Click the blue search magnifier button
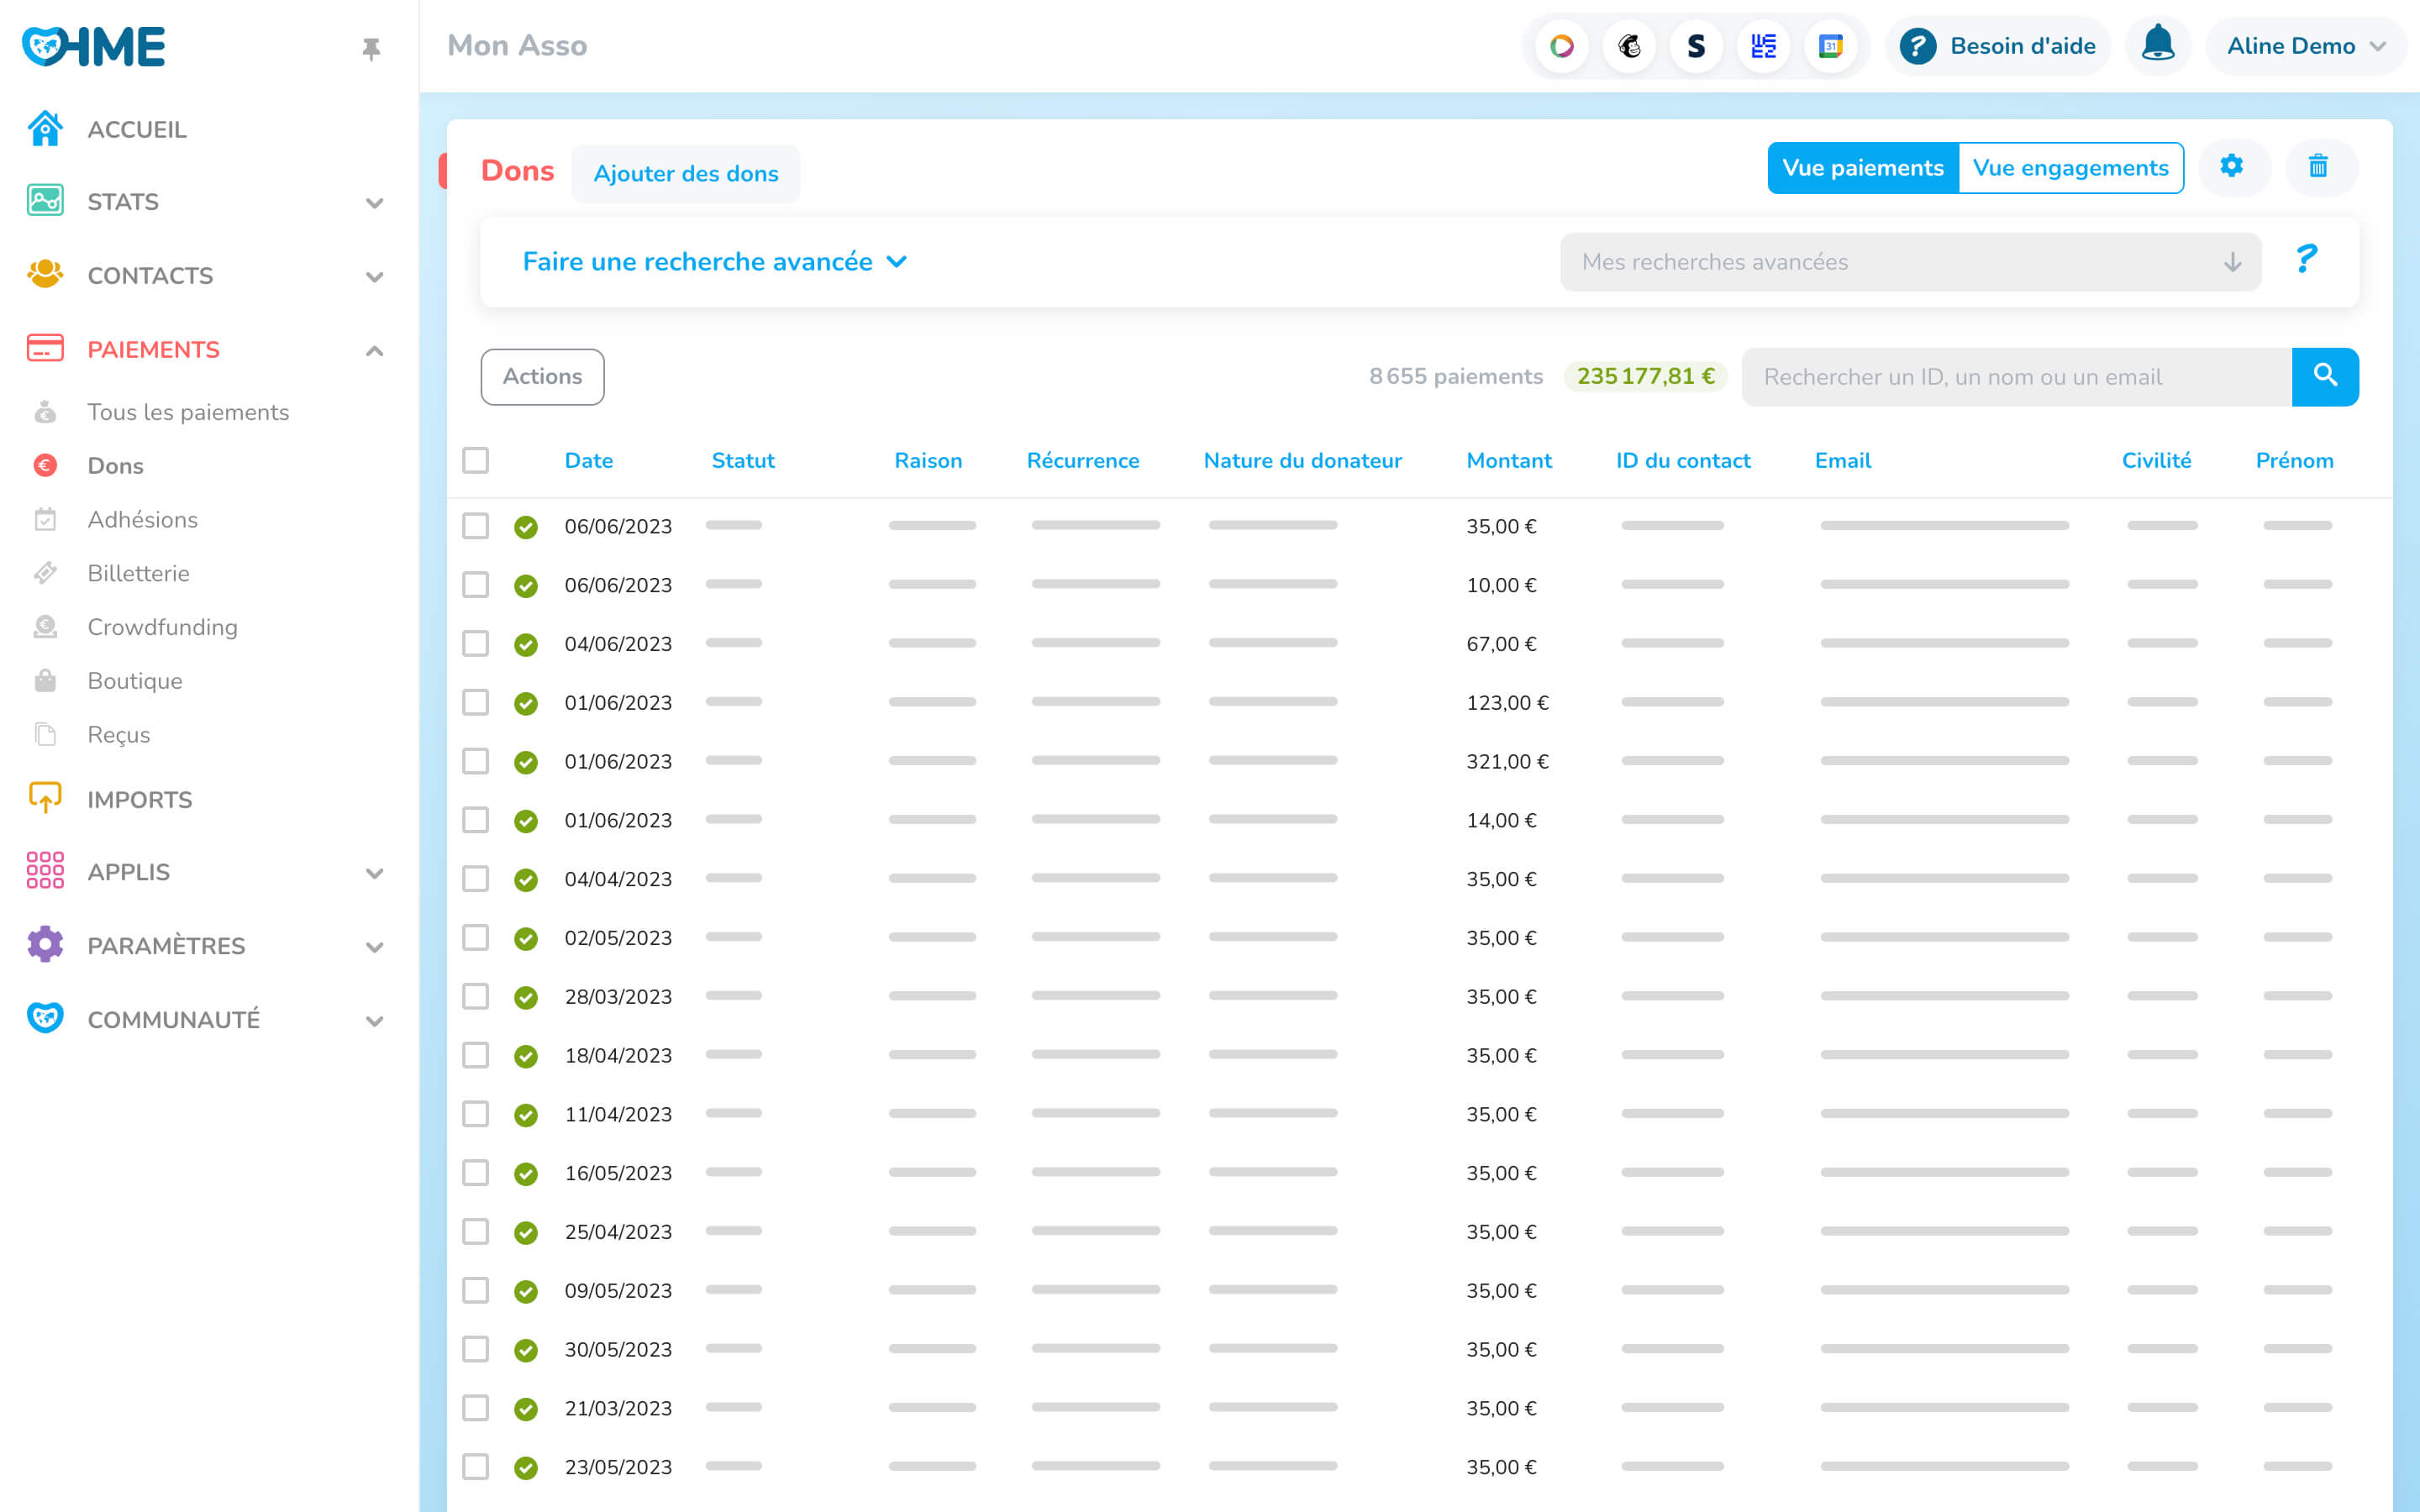2420x1512 pixels. [2324, 376]
